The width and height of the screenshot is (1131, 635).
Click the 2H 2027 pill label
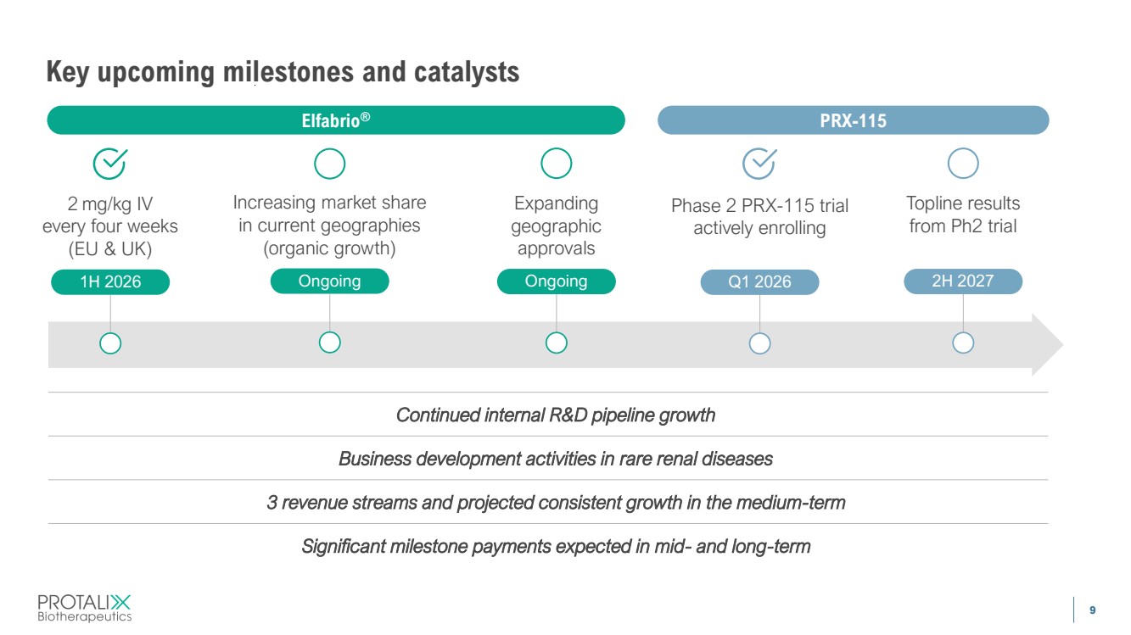click(x=962, y=281)
